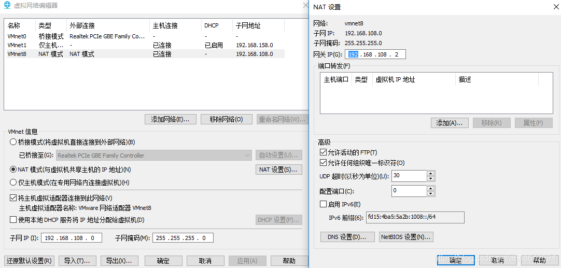
Task: Confirm network editor with 确定 button
Action: 163,261
